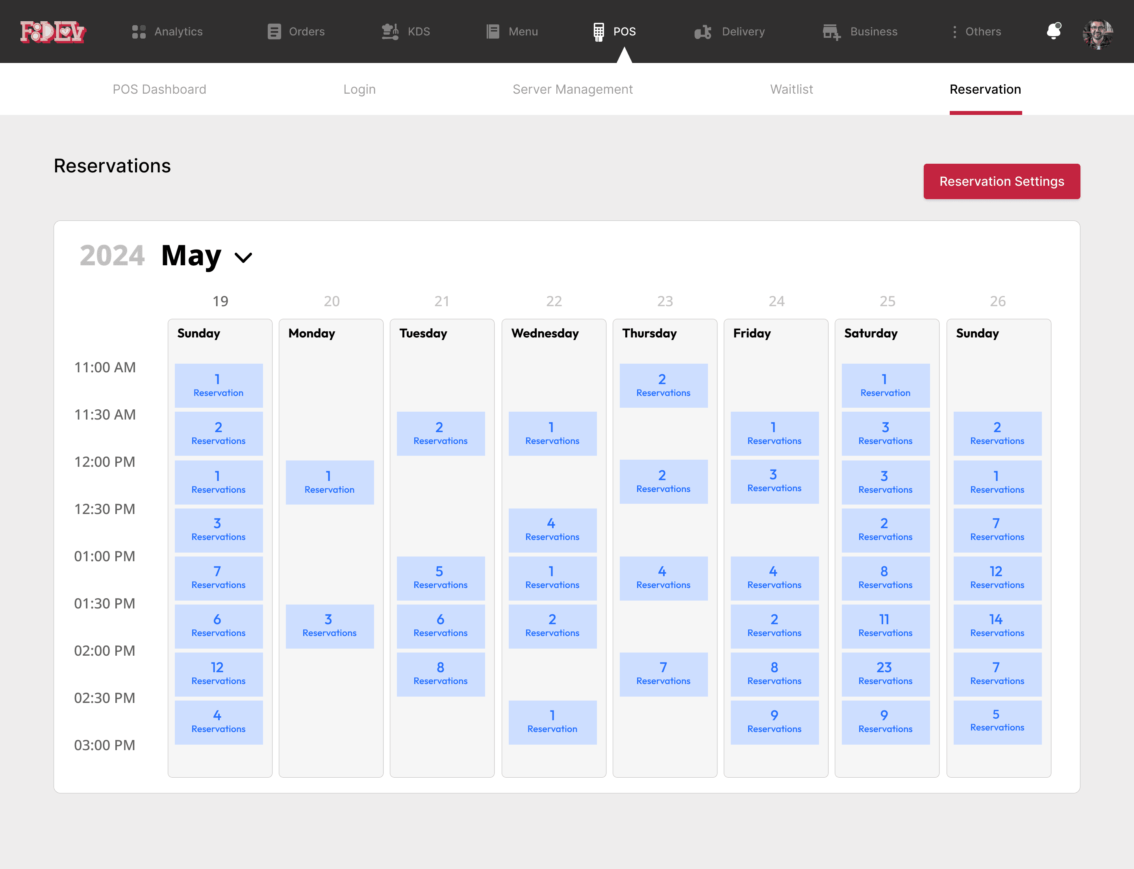
Task: Click the Menu book icon
Action: [493, 31]
